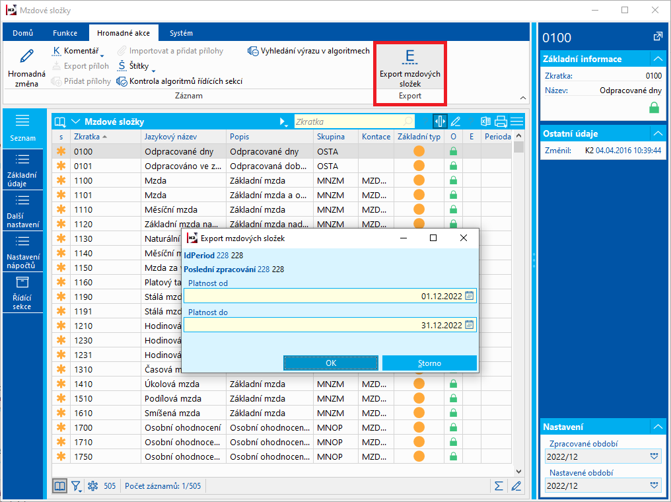Toggle column-width icon beside search field

[x=440, y=122]
